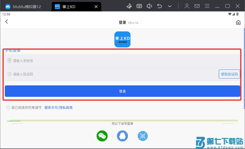Click the 用以下账号登录 label
Image resolution: width=245 pixels, height=149 pixels.
(122, 124)
